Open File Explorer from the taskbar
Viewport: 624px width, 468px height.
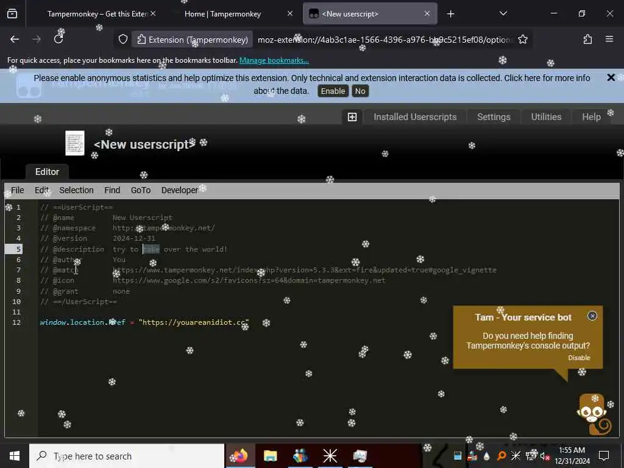(270, 456)
